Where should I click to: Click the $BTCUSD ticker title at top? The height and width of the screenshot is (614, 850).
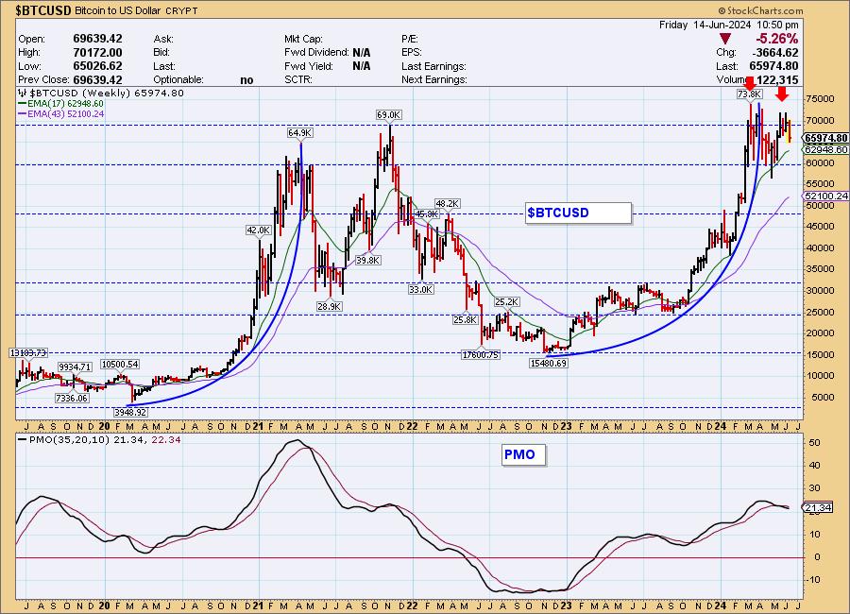click(x=43, y=10)
